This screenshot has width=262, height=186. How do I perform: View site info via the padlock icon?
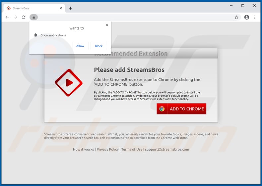click(33, 17)
